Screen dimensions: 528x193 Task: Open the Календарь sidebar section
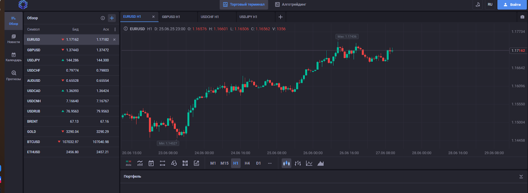(x=14, y=57)
